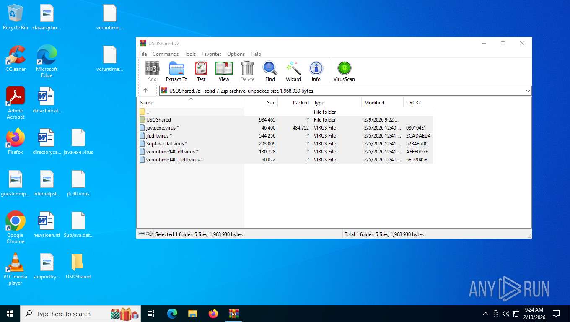Open the File menu

[143, 54]
